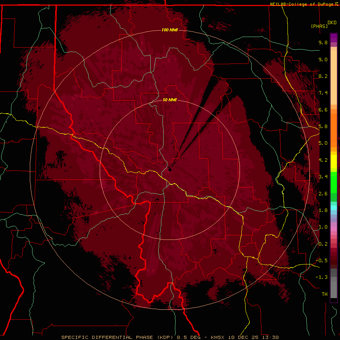Click the yellow segment of the color bar
The image size is (340, 340).
[334, 162]
